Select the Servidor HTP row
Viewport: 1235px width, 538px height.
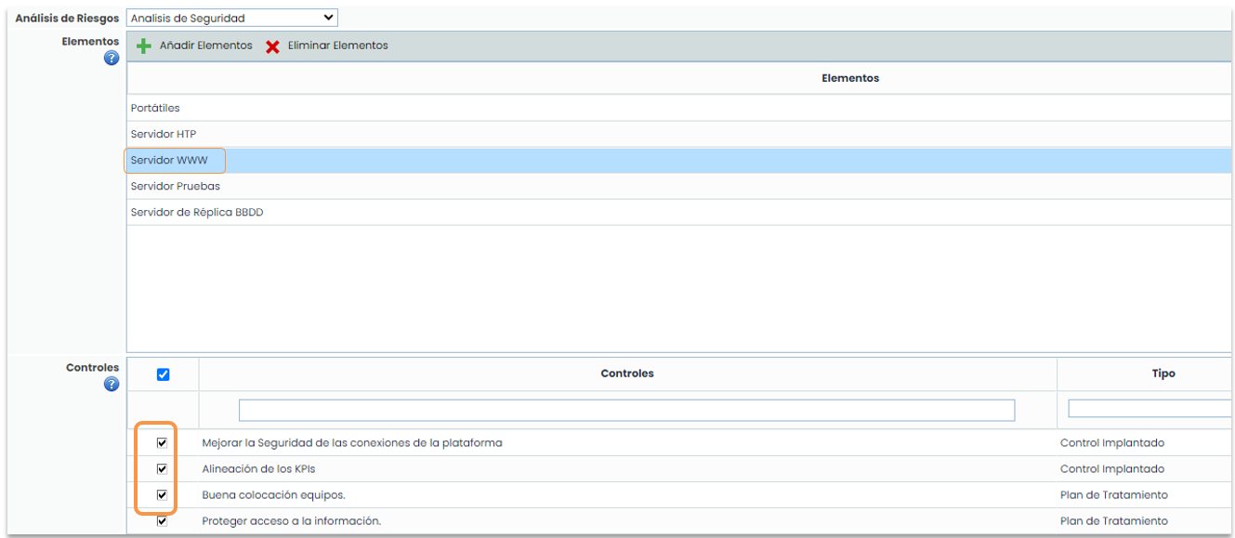point(164,134)
